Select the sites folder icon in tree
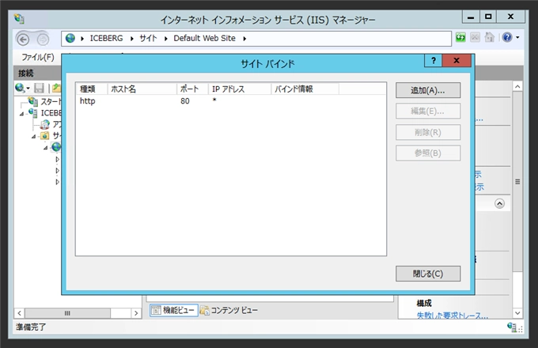 click(x=44, y=136)
